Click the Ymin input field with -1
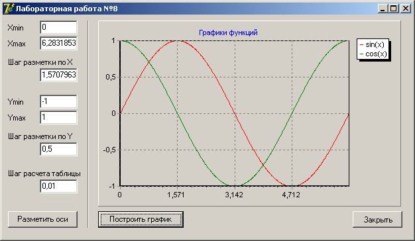Image resolution: width=415 pixels, height=241 pixels. 58,101
